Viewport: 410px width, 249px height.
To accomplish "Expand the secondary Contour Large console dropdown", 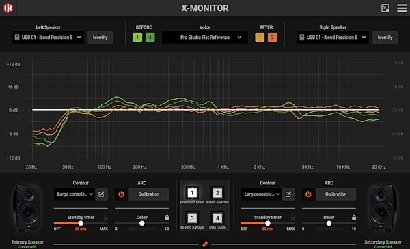I will pos(261,194).
